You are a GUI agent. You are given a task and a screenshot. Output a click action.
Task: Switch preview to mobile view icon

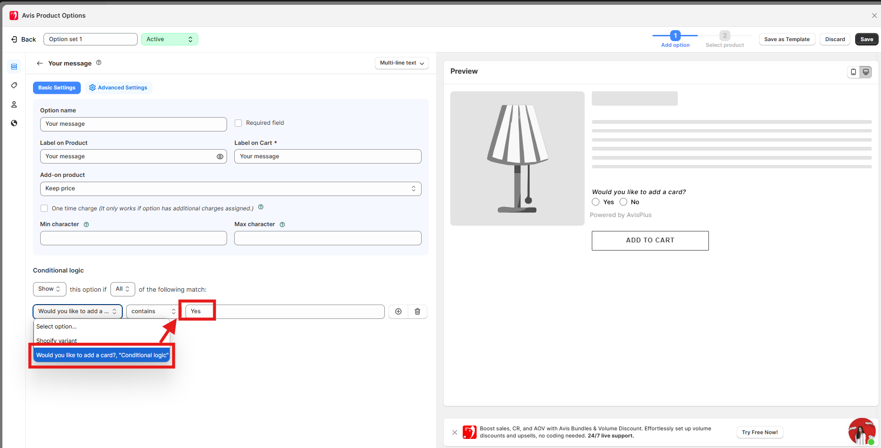click(x=853, y=72)
